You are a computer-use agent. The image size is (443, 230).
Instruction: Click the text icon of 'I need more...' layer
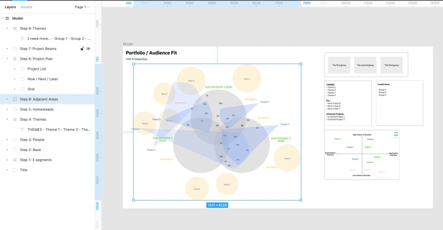point(22,38)
